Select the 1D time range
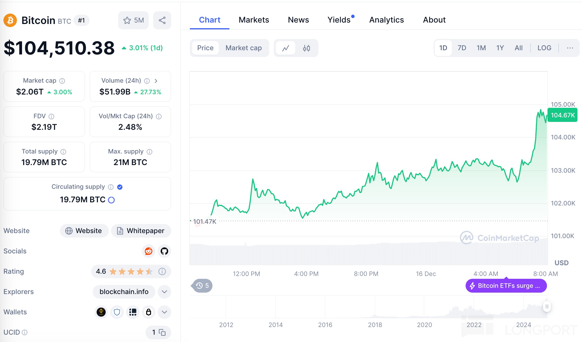The image size is (582, 342). pyautogui.click(x=444, y=48)
